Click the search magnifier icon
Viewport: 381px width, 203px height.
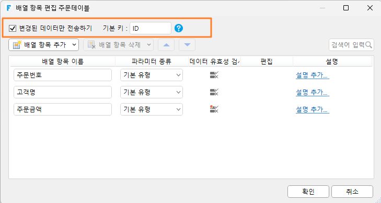(368, 45)
